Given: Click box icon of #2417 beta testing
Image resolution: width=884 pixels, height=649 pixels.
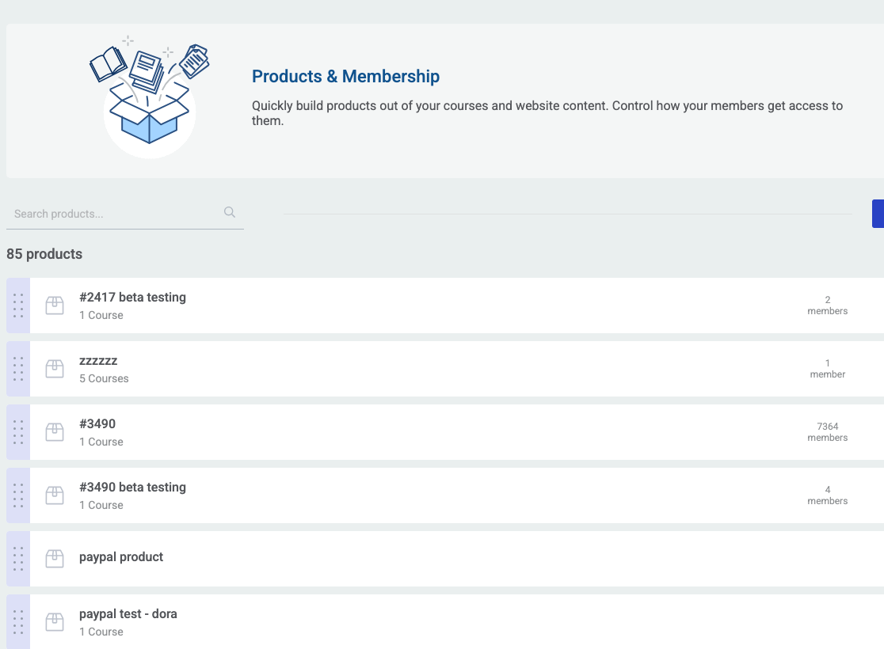Looking at the screenshot, I should (55, 306).
